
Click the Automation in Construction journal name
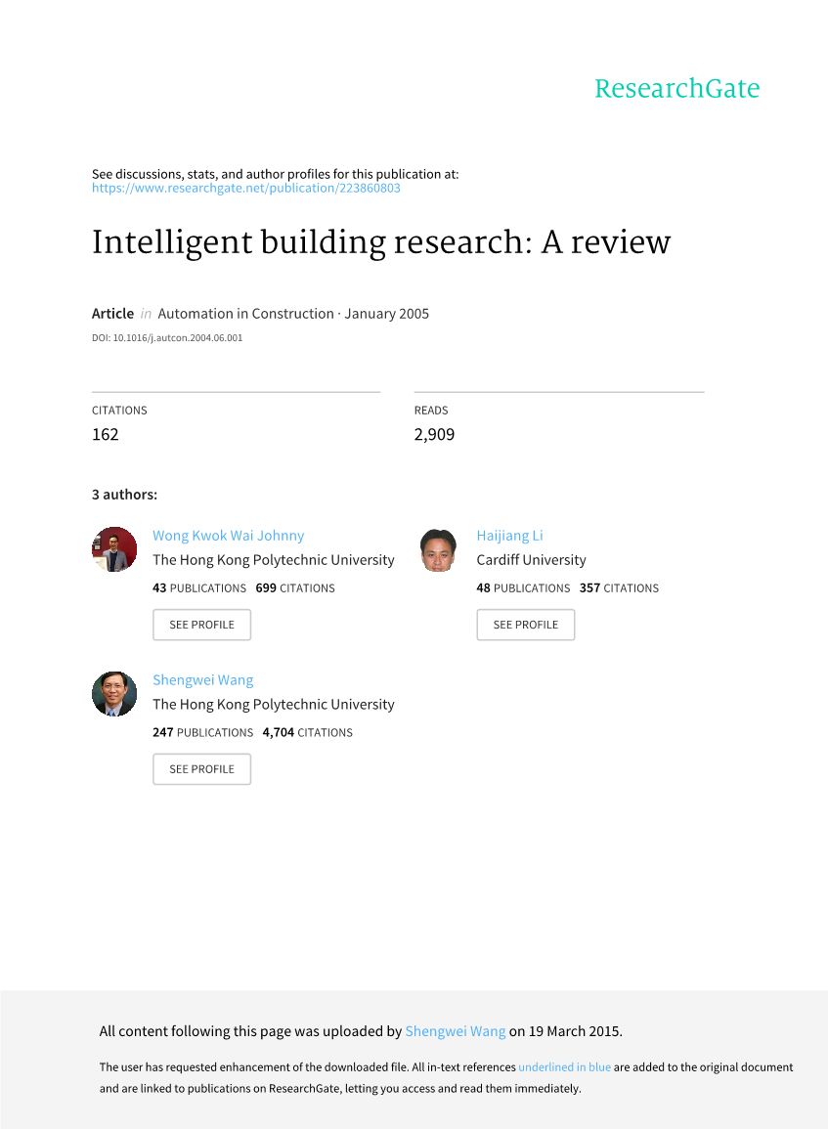pyautogui.click(x=245, y=314)
